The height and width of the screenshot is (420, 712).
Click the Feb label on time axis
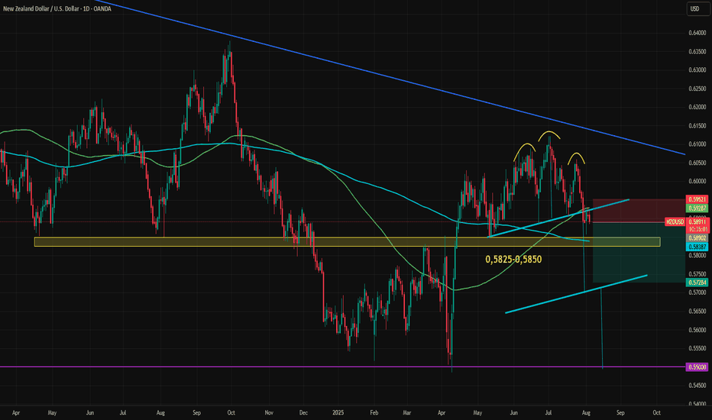point(374,412)
